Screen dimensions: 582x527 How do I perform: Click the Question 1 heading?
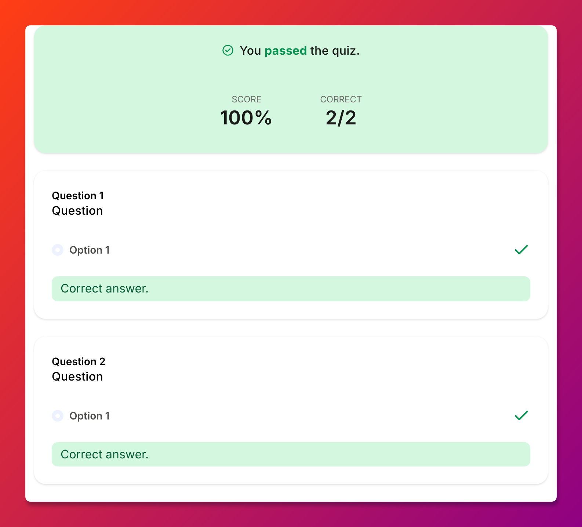point(78,196)
